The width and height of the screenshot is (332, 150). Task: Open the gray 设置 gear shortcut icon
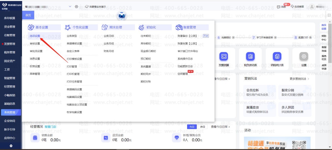click(304, 56)
